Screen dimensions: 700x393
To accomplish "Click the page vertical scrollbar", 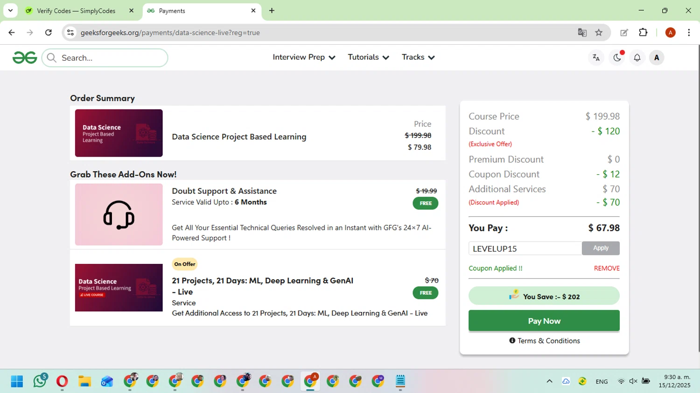I will point(698,198).
